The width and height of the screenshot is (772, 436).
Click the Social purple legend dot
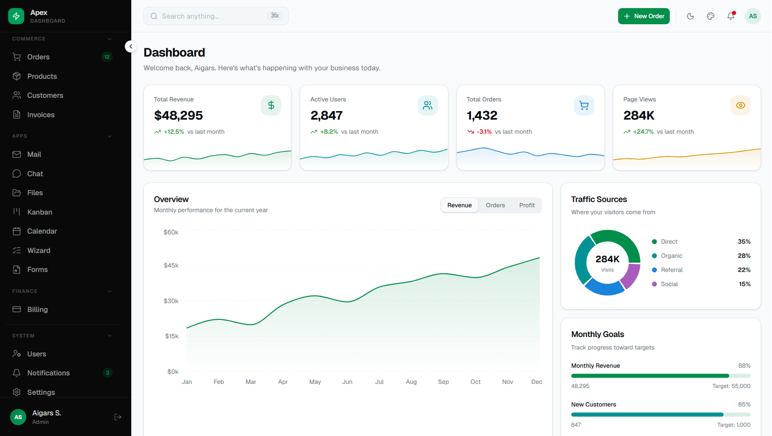click(x=654, y=284)
